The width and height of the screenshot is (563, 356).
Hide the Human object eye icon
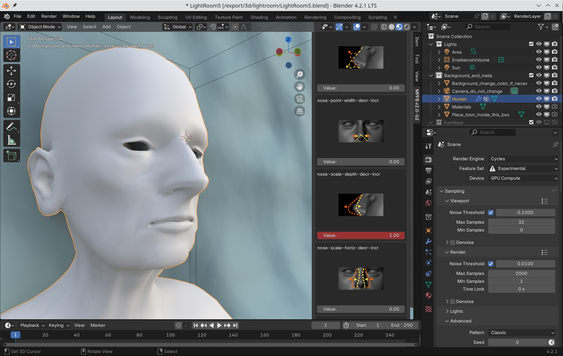point(539,99)
